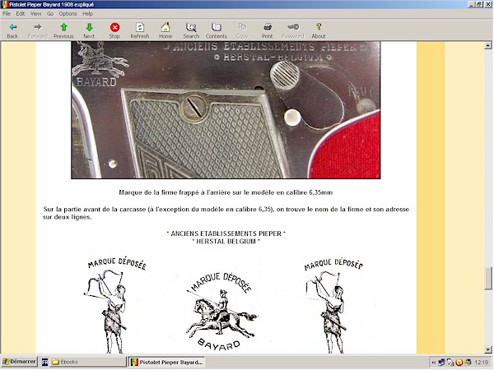Click the Bayard pistol frame photograph

point(226,110)
